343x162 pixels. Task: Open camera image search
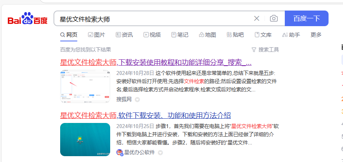(x=273, y=19)
